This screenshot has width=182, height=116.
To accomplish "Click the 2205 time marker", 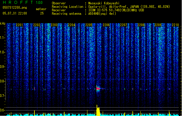I will [89, 25].
